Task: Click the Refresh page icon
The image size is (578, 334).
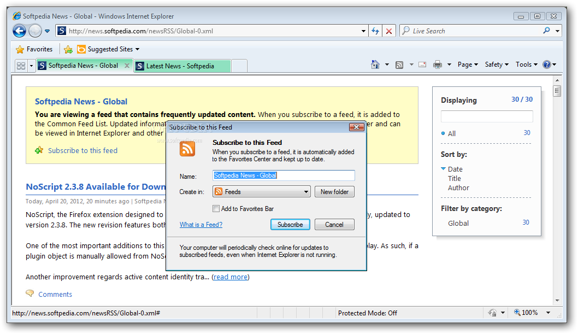Action: coord(375,31)
